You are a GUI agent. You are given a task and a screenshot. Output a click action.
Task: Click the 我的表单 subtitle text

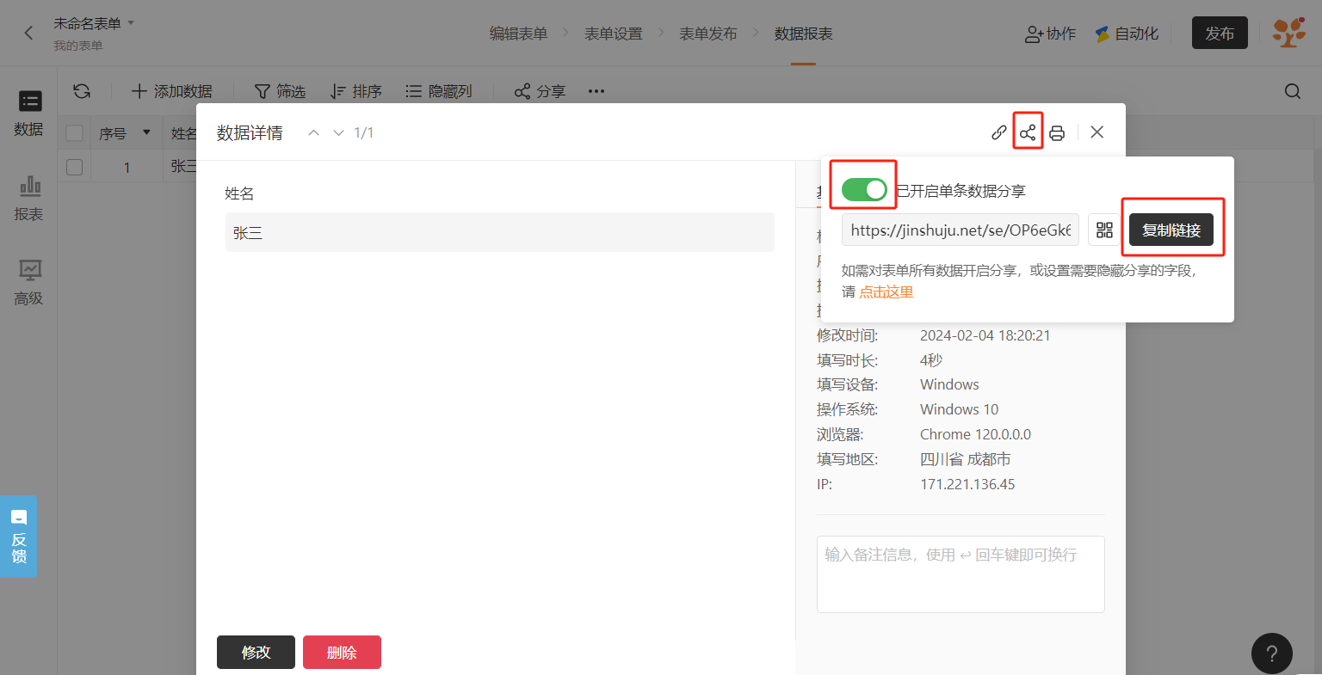78,46
